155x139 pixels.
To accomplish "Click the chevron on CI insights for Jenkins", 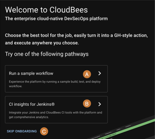I will (x=100, y=104).
